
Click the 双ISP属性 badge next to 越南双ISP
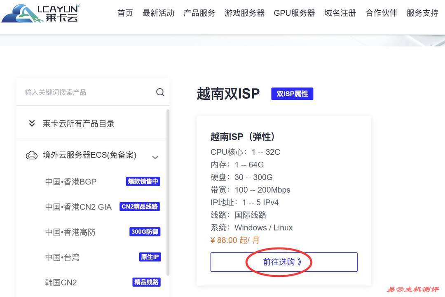292,94
